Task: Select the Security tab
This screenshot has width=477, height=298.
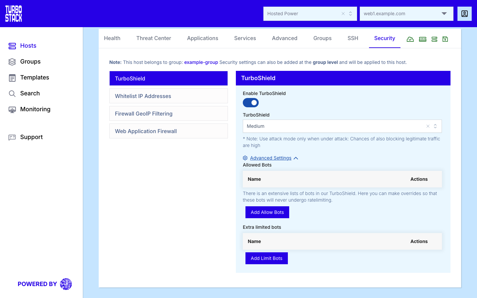Action: click(x=385, y=38)
